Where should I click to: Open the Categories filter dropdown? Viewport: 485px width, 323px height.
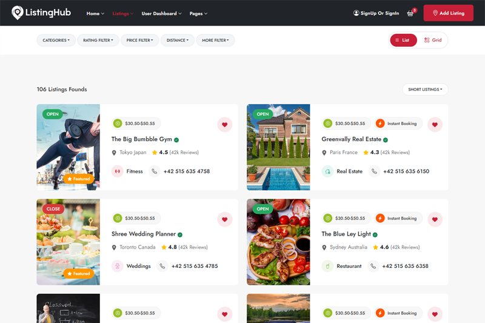56,40
